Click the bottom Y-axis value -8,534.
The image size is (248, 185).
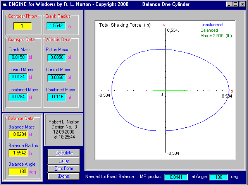[174, 153]
